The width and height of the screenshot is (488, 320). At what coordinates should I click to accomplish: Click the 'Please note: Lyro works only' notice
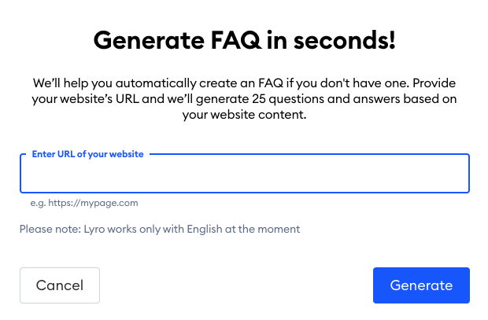point(160,230)
